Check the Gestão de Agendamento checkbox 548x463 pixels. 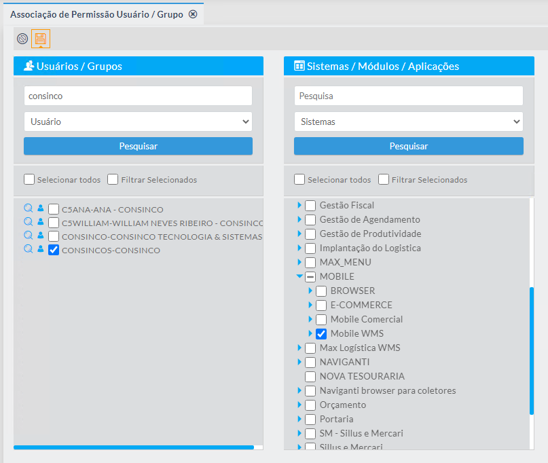coord(310,220)
